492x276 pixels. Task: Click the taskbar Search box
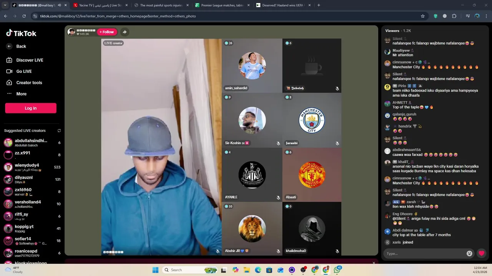coord(190,270)
